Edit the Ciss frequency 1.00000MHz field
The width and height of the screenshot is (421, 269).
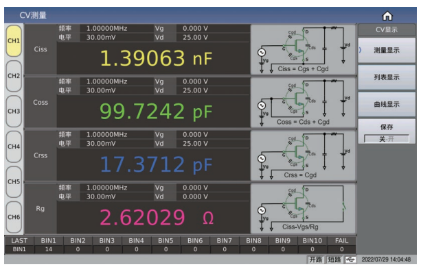coord(116,29)
